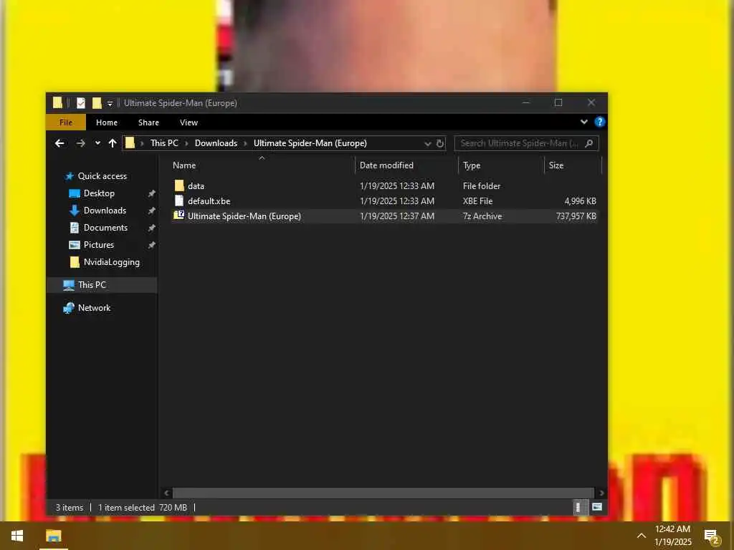Open Help via the blue question mark
The width and height of the screenshot is (734, 550).
pos(599,122)
